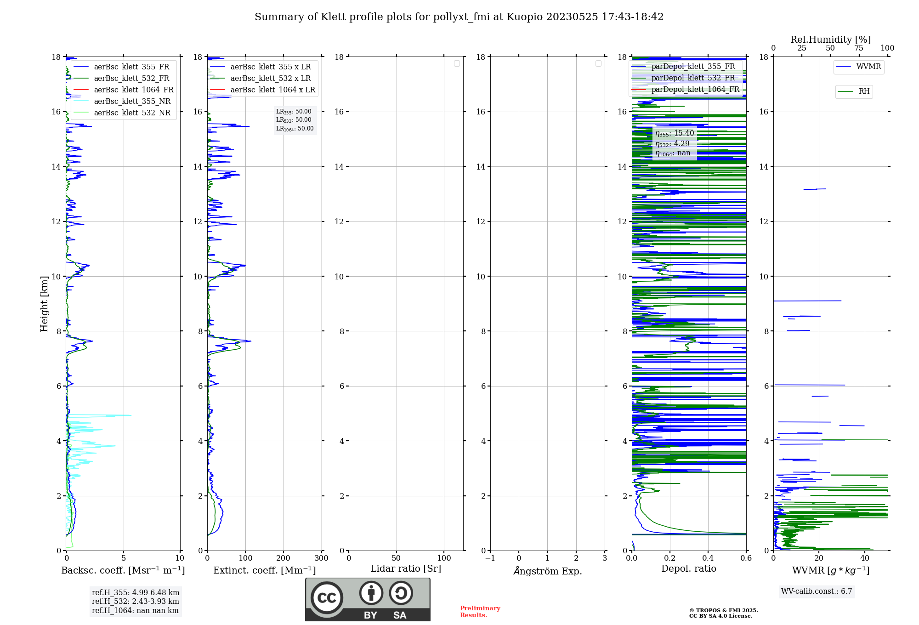Viewport: 919px width, 625px height.
Task: Click the LR532: 50.00 annotation
Action: 294,120
